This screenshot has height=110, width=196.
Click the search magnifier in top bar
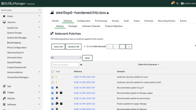pos(177,3)
